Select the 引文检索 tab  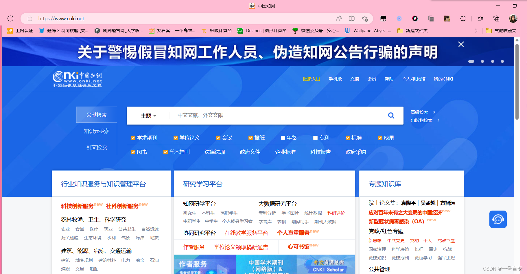point(97,147)
